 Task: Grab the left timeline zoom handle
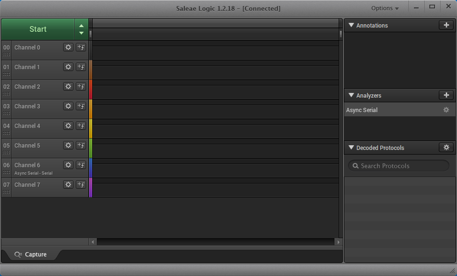(90, 34)
